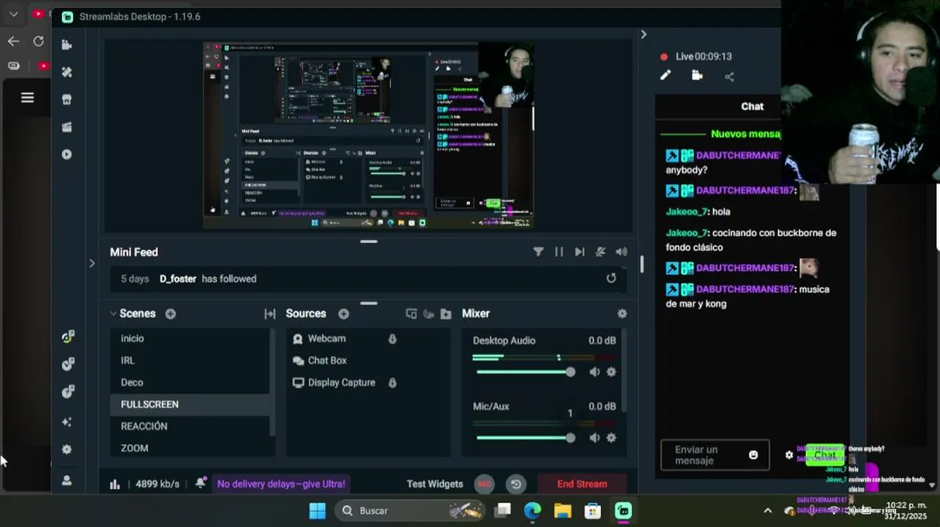Add a new scene with plus icon

[171, 313]
